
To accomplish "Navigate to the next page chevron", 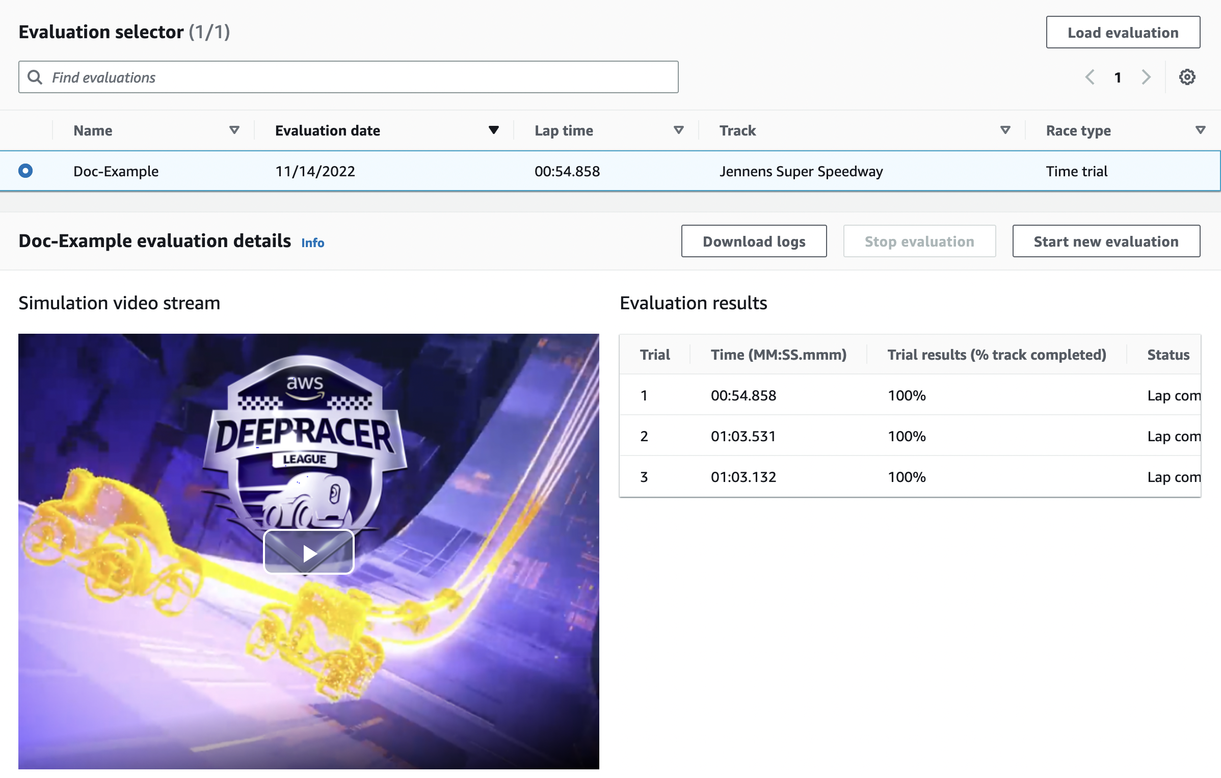I will [x=1146, y=77].
